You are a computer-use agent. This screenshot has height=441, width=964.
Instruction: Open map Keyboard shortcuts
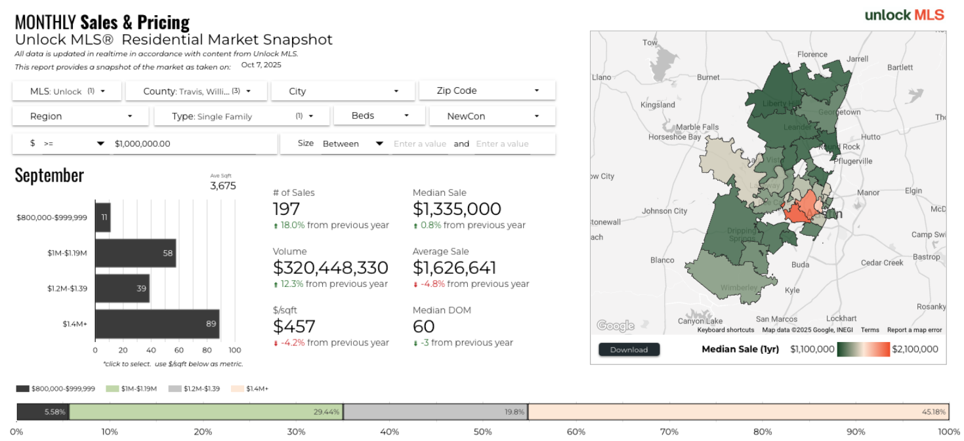click(x=726, y=330)
